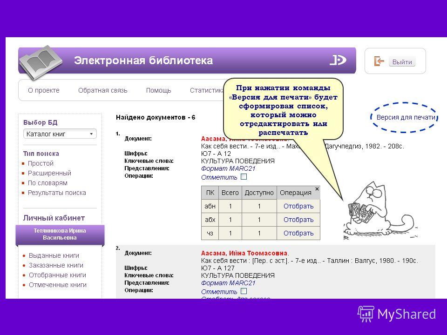Click the Таллин : Валгус, 1980 description line

[309, 261]
